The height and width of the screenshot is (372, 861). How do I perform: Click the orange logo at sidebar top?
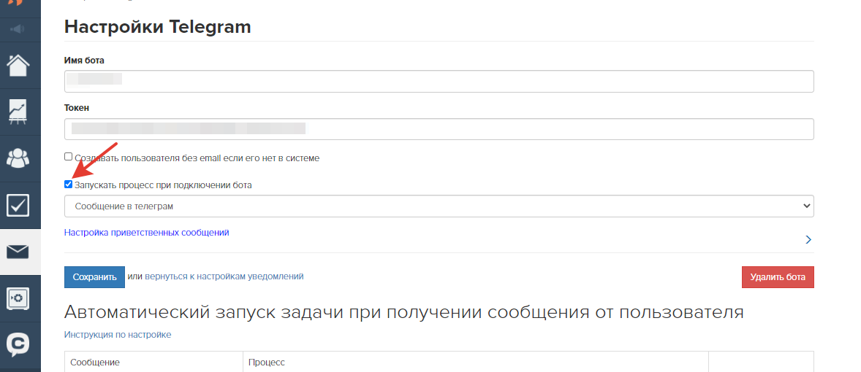18,3
